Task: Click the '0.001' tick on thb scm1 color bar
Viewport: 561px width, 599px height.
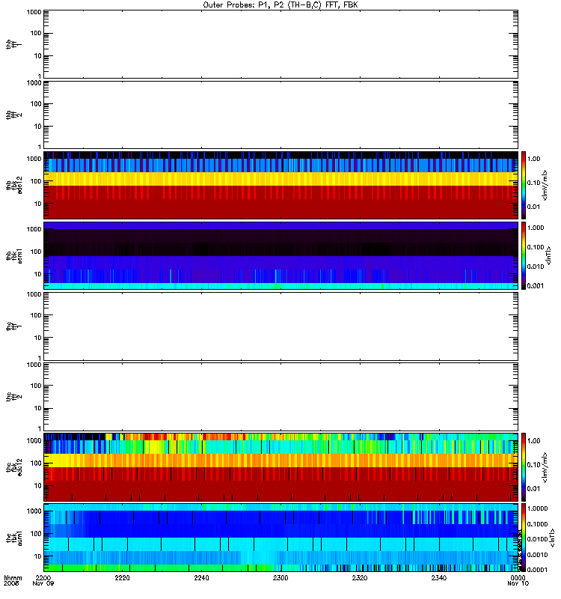Action: point(536,286)
